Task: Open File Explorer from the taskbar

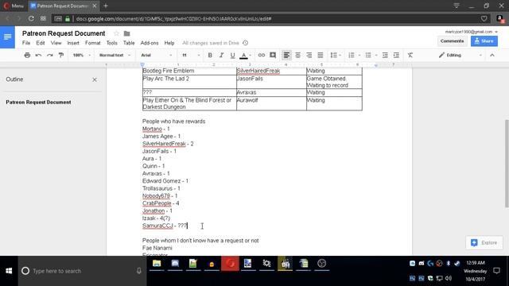Action: (157, 264)
